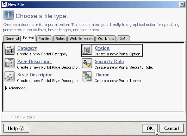
Task: Click the Style Descriptor icon
Action: [x=10, y=76]
